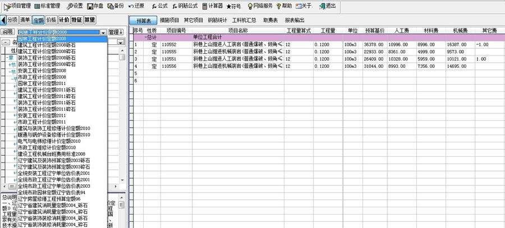Open the 符号 star symbol tool
The image size is (505, 228).
click(233, 6)
